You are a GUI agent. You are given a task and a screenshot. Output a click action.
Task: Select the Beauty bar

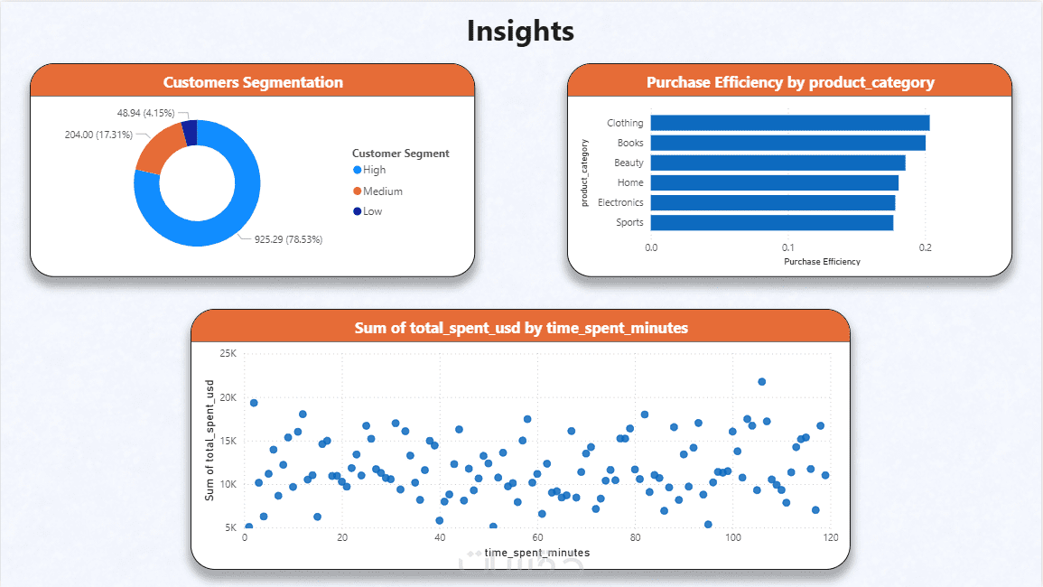[778, 163]
